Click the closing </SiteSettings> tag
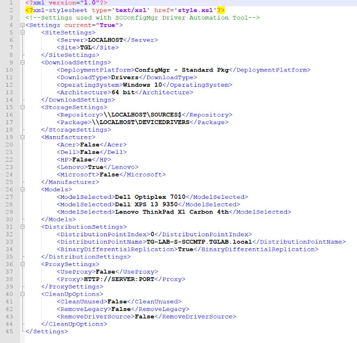357x343 pixels. point(70,55)
